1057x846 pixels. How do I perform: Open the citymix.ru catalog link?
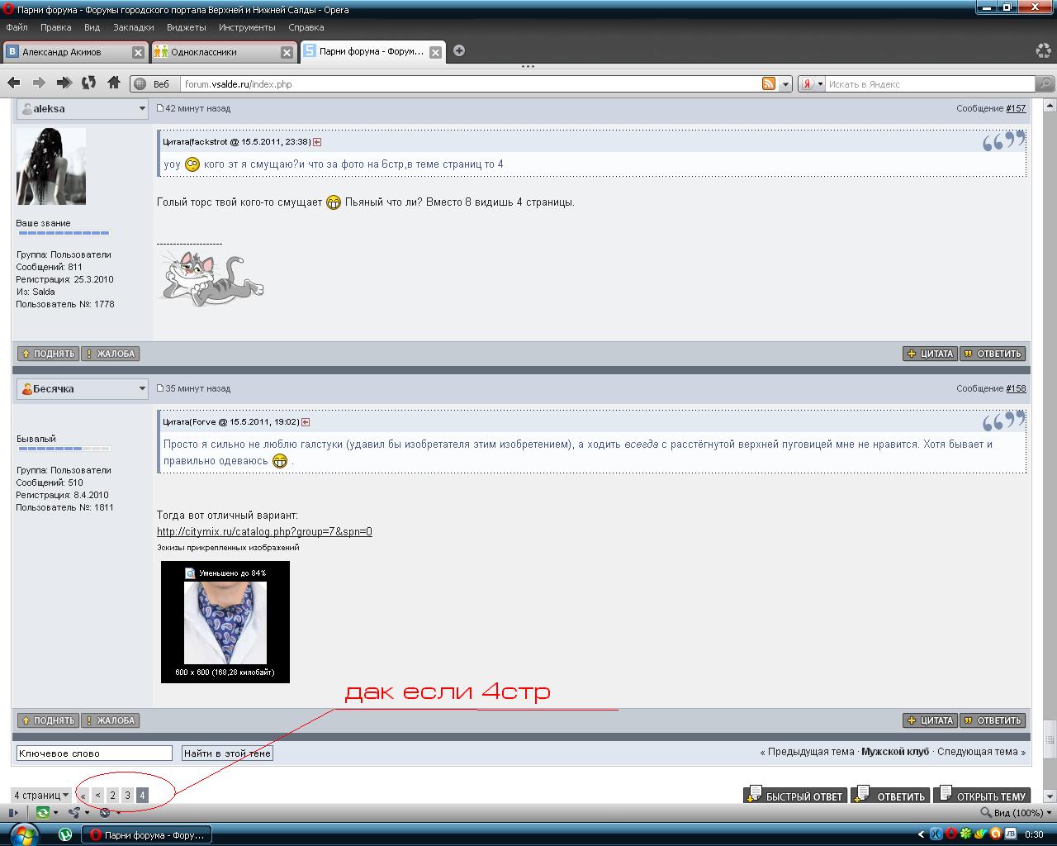coord(264,531)
